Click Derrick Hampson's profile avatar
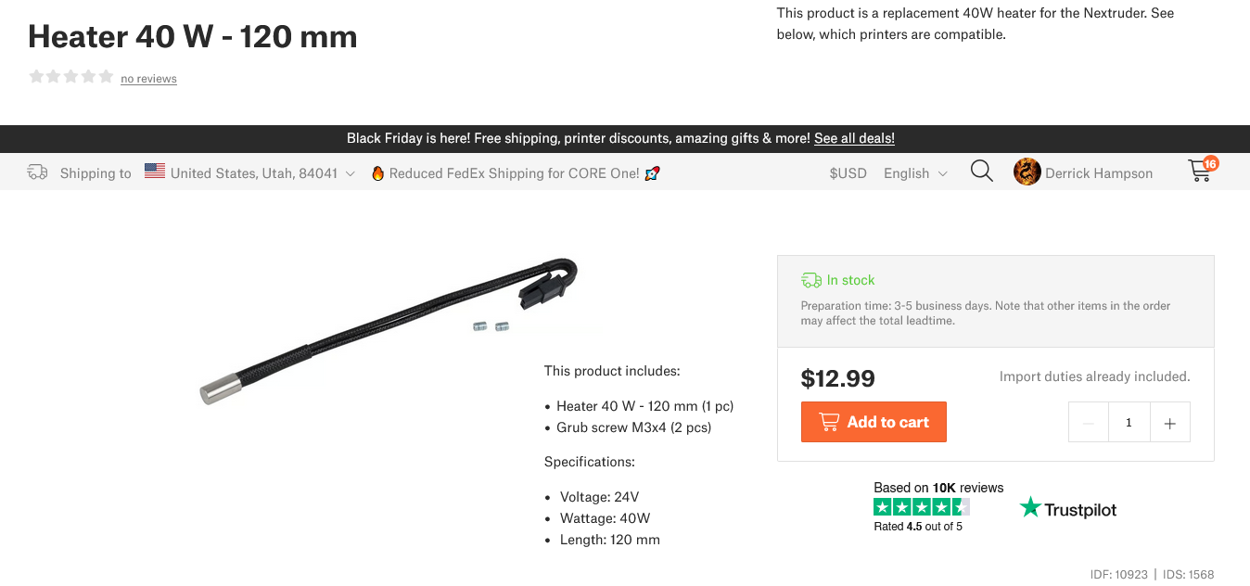 (1027, 172)
